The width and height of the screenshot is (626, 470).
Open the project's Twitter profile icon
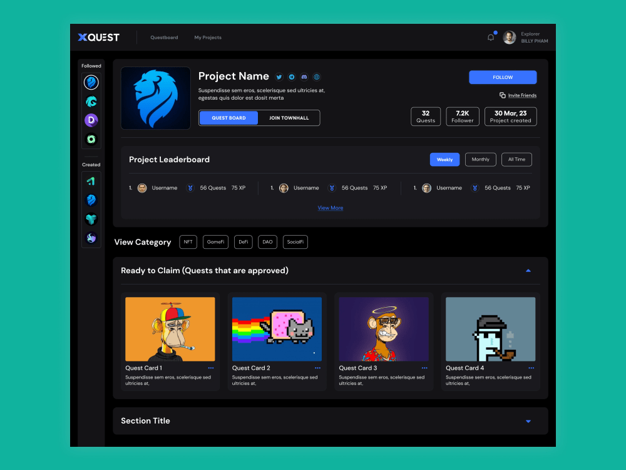[x=279, y=76]
